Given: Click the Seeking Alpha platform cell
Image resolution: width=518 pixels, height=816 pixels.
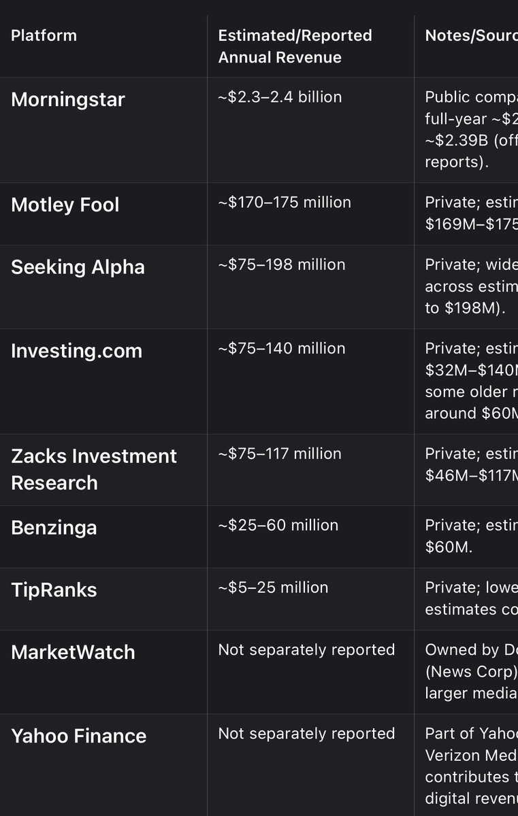Looking at the screenshot, I should [x=78, y=267].
